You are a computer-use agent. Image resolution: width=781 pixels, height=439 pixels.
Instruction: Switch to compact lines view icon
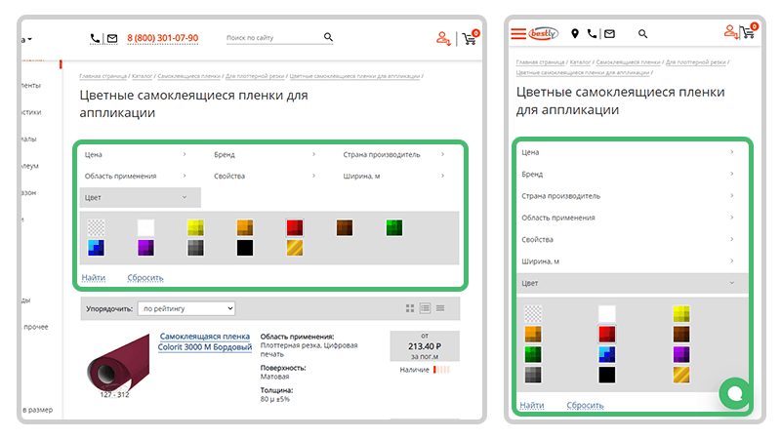(x=440, y=308)
